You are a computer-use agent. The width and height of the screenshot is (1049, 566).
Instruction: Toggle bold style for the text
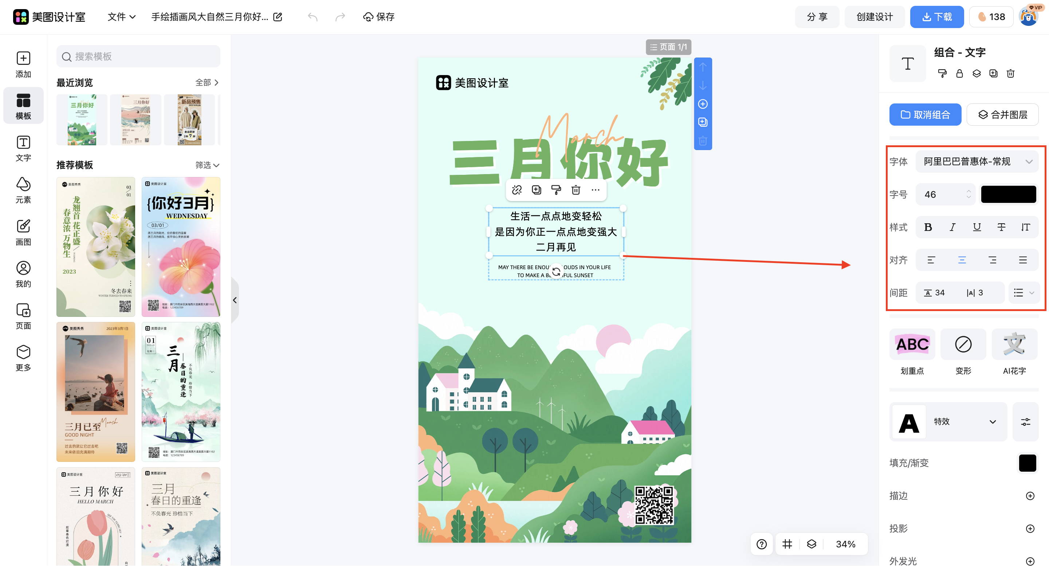(x=928, y=227)
